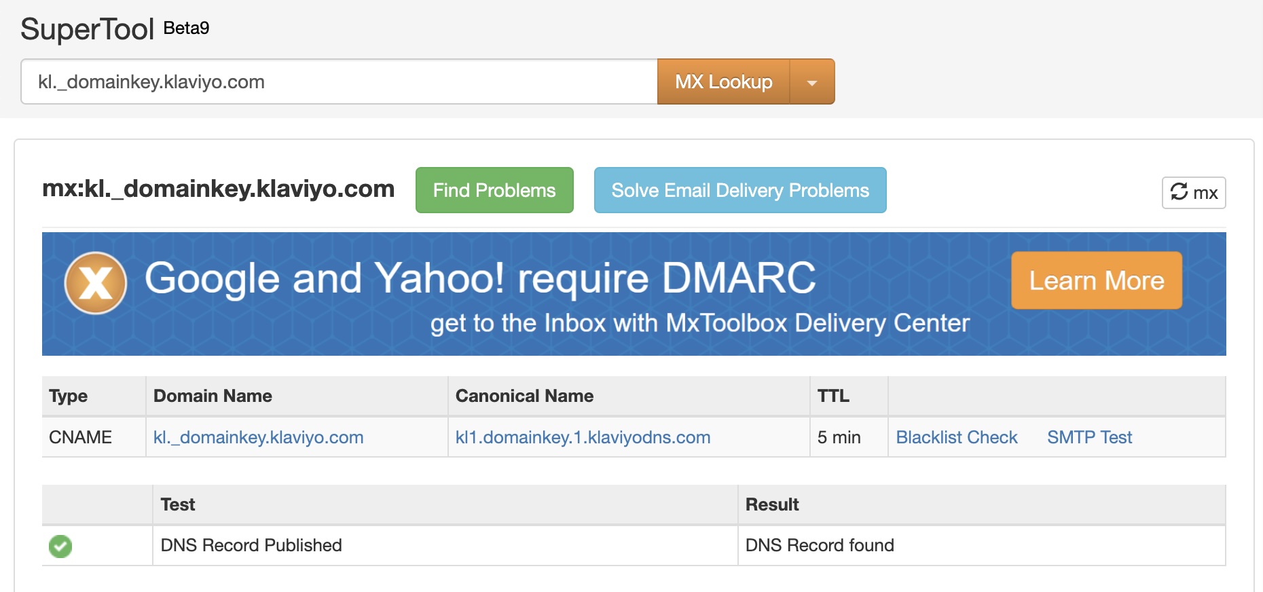The width and height of the screenshot is (1263, 592).
Task: Run the Blacklist Check link
Action: (956, 437)
